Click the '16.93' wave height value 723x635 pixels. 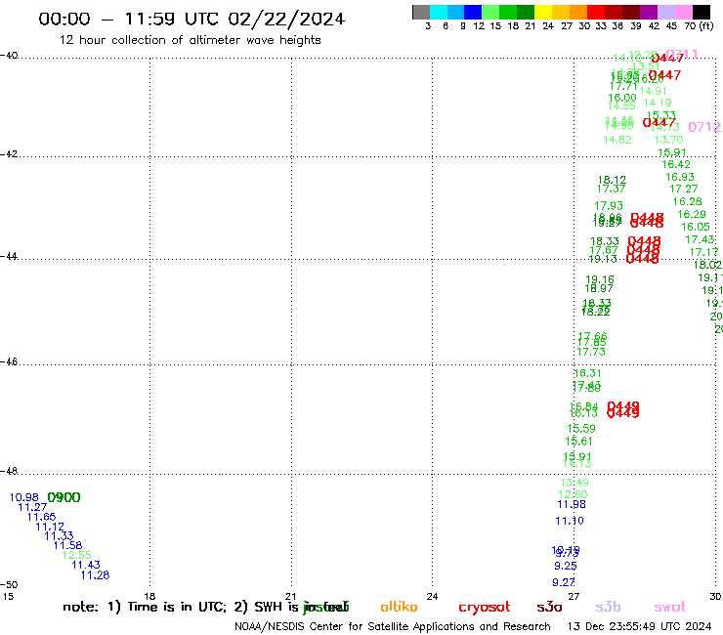click(x=680, y=177)
